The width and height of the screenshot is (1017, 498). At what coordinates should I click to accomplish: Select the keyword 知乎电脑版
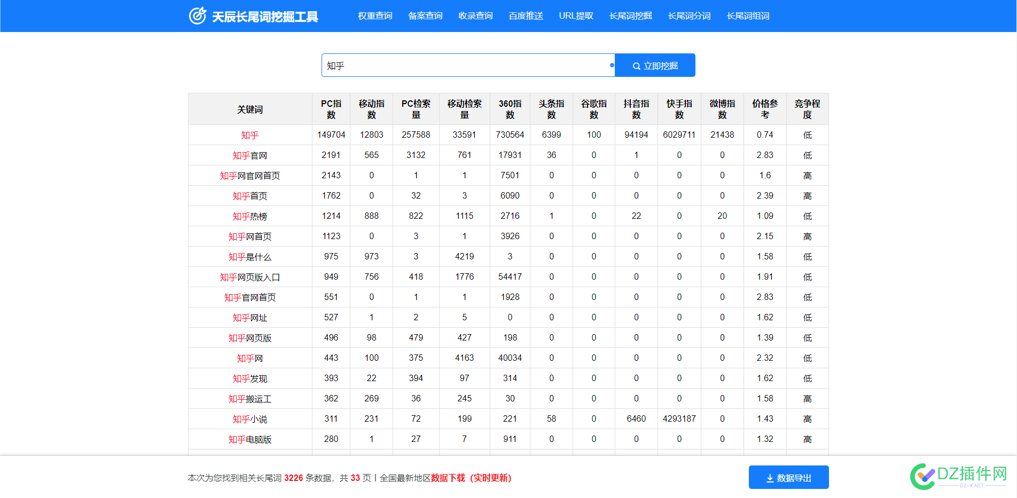[x=250, y=439]
